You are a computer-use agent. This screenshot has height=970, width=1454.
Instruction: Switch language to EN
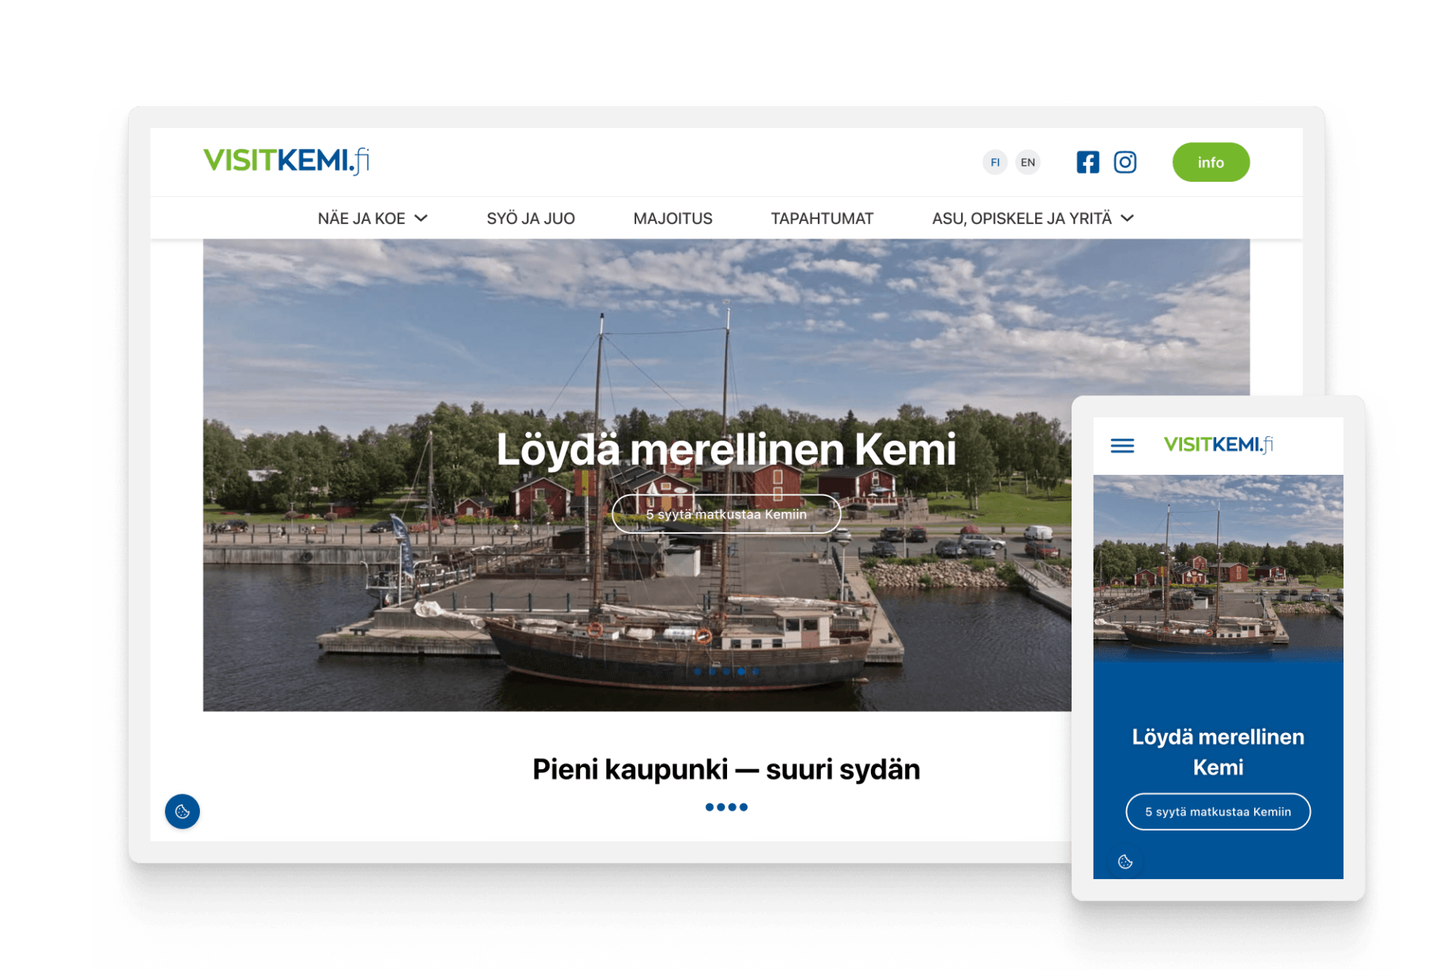point(1028,162)
